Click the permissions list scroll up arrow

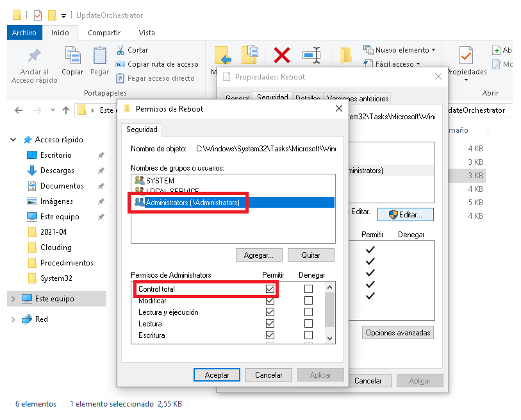tap(329, 287)
